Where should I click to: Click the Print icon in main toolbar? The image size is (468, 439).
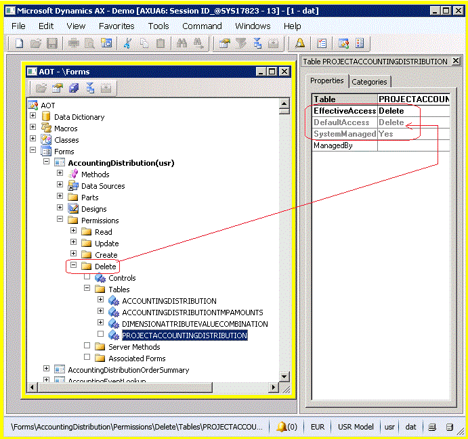73,43
